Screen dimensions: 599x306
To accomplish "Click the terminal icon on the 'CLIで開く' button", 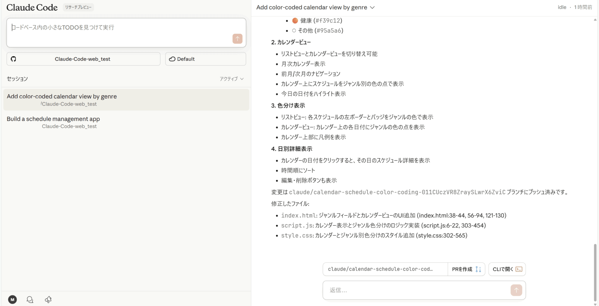I will [519, 269].
